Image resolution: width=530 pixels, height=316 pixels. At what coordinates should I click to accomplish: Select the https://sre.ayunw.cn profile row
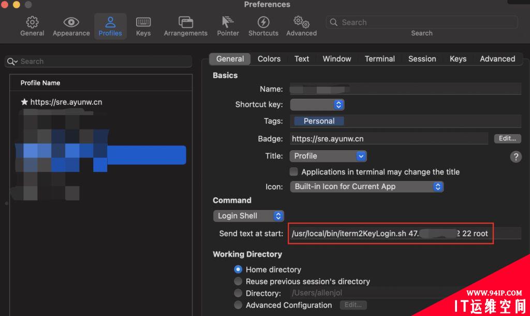(101, 102)
